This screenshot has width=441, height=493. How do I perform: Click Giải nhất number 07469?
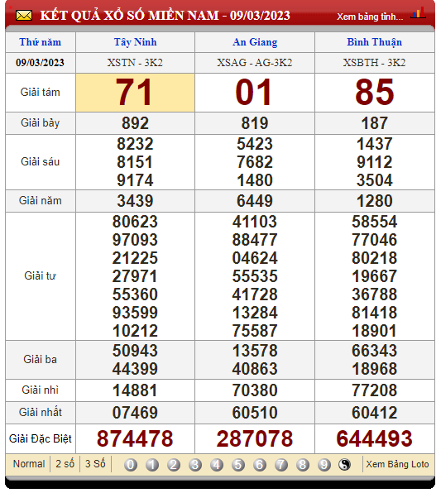(135, 413)
